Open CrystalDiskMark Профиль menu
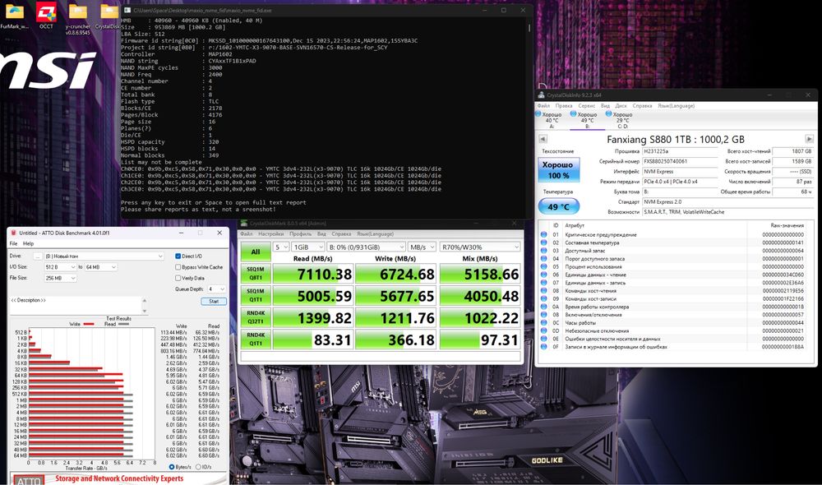This screenshot has height=485, width=822. pos(300,234)
